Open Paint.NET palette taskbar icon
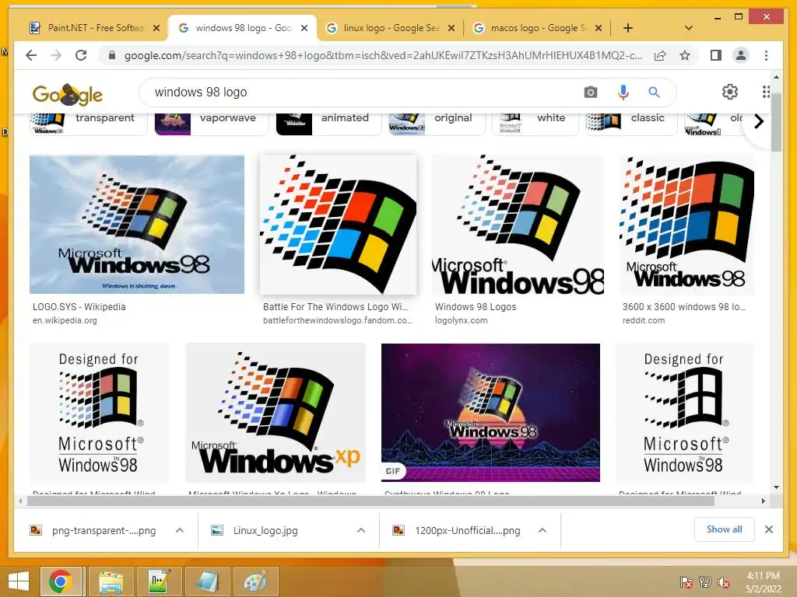 click(255, 581)
